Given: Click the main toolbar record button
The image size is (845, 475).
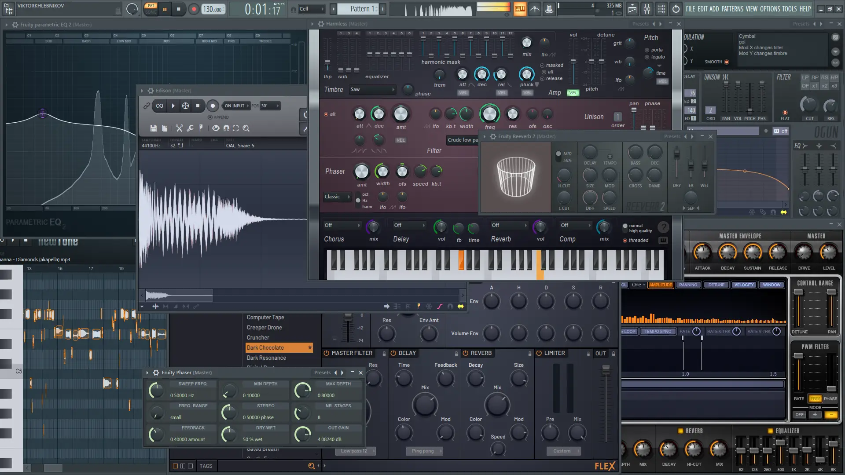Looking at the screenshot, I should 194,9.
